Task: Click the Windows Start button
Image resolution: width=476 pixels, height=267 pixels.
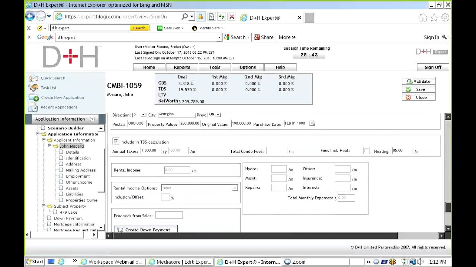Action: (35, 262)
